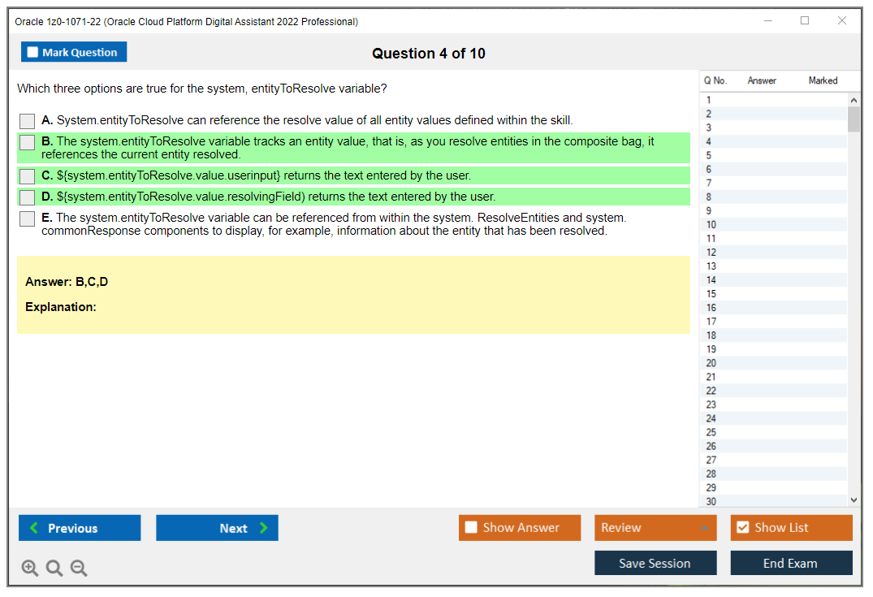Click the checkbox icon inside Show Answer button
Image resolution: width=873 pixels, height=597 pixels.
469,527
